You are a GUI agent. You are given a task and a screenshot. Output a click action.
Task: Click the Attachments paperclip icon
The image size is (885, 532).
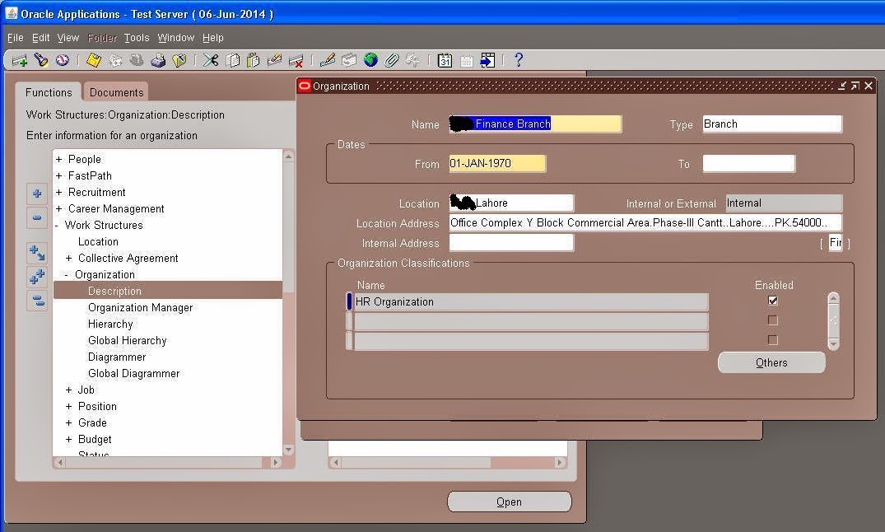tap(392, 60)
